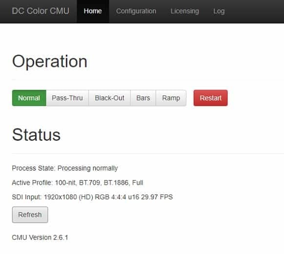This screenshot has width=284, height=254.
Task: Open the Log tab
Action: [219, 11]
